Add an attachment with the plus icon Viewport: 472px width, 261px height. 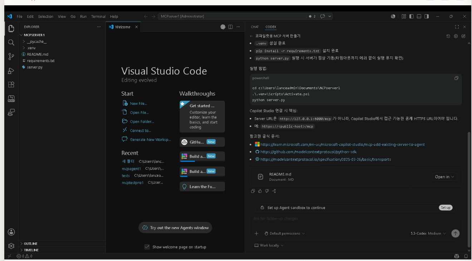click(x=256, y=234)
